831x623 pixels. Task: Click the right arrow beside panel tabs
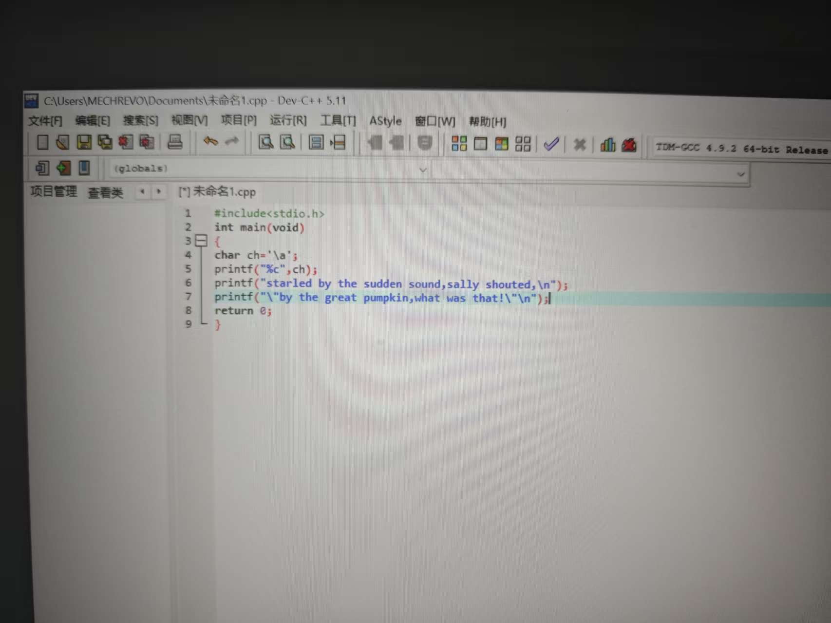[x=158, y=191]
